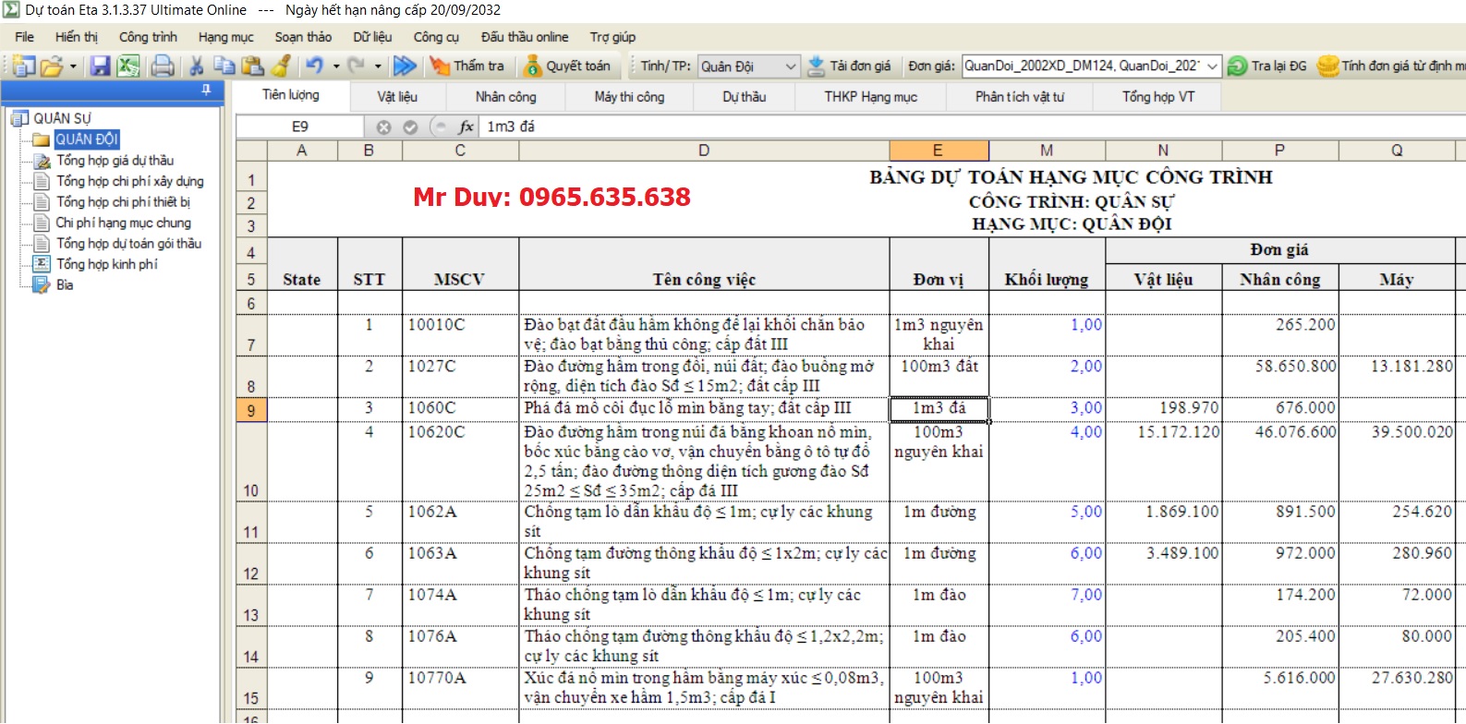Click the Thẩm tra button
The image size is (1466, 724).
click(467, 66)
